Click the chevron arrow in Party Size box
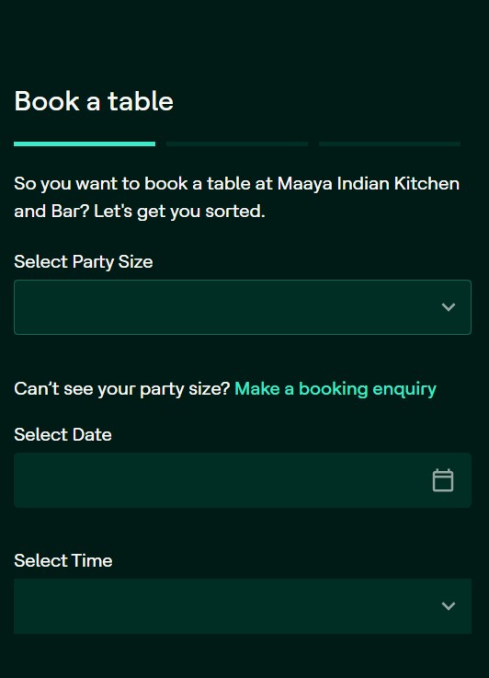Image resolution: width=489 pixels, height=678 pixels. [x=449, y=307]
